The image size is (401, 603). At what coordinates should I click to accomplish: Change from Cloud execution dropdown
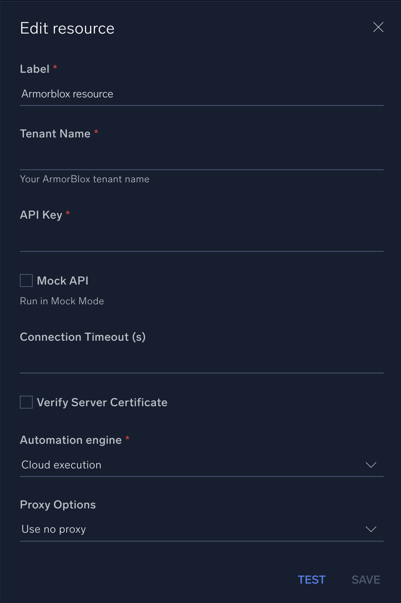click(202, 465)
